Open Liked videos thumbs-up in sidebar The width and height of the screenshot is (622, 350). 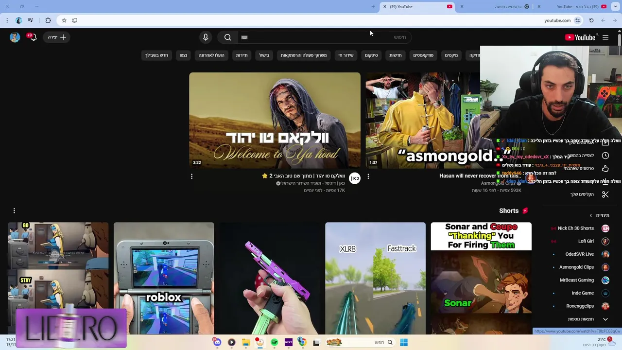coord(605,169)
